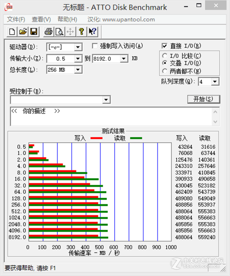Open print preview of the results

coord(59,32)
